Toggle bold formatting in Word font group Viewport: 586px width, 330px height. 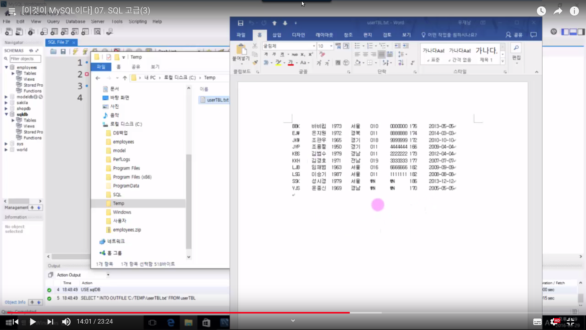point(266,54)
